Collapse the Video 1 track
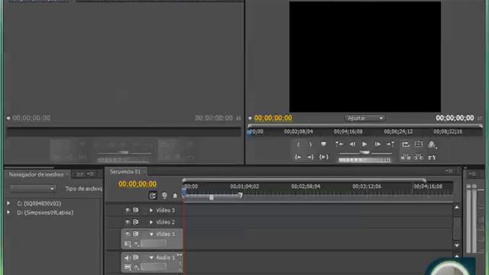Image resolution: width=489 pixels, height=275 pixels. coord(151,235)
